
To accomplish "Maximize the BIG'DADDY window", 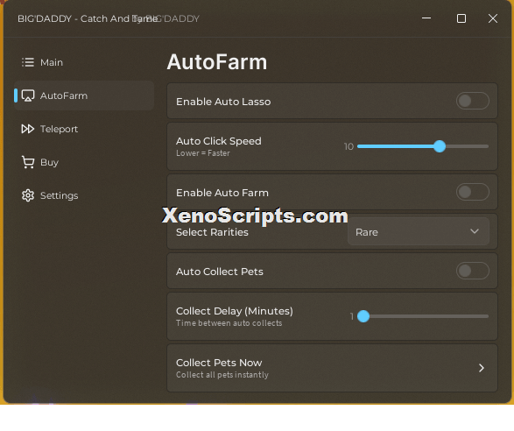I will [x=461, y=18].
